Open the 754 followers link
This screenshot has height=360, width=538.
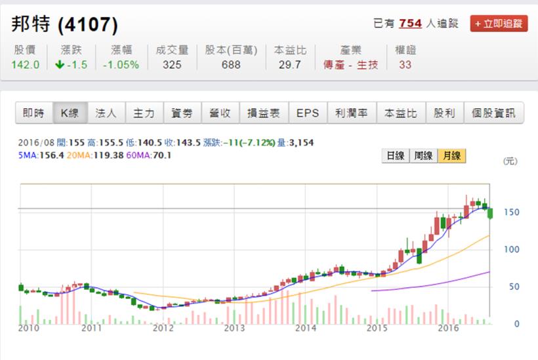[411, 24]
